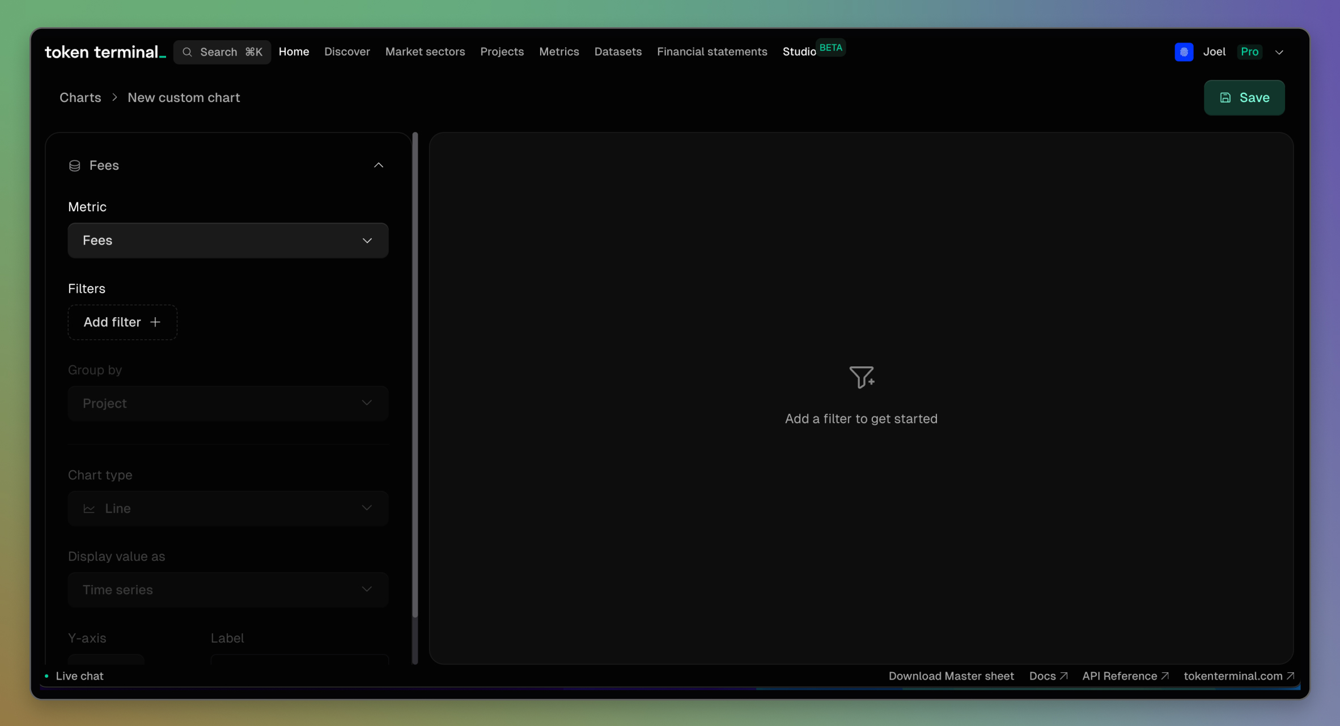This screenshot has height=726, width=1340.
Task: Open the Display value as Time series dropdown
Action: click(228, 590)
